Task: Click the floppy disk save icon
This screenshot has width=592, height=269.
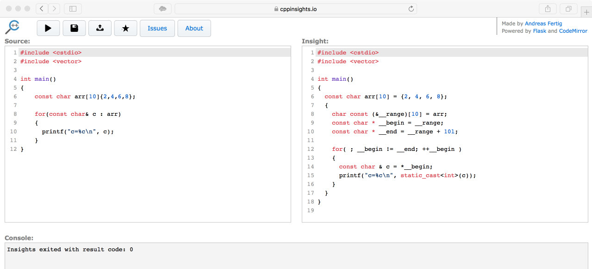Action: (74, 28)
